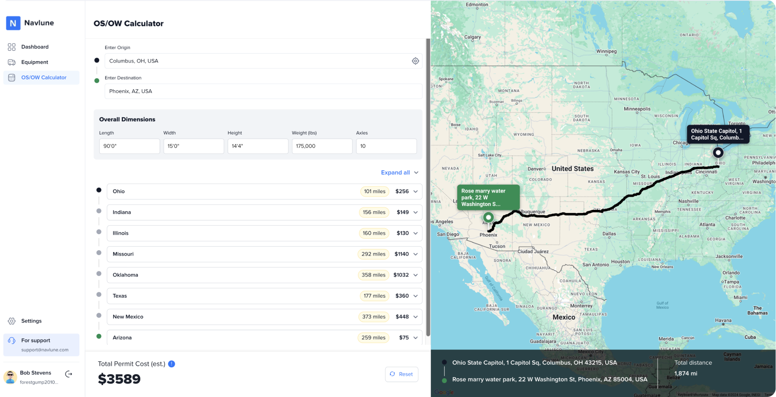This screenshot has width=776, height=397.
Task: Click the OS/OW Calculator sidebar icon
Action: click(11, 77)
